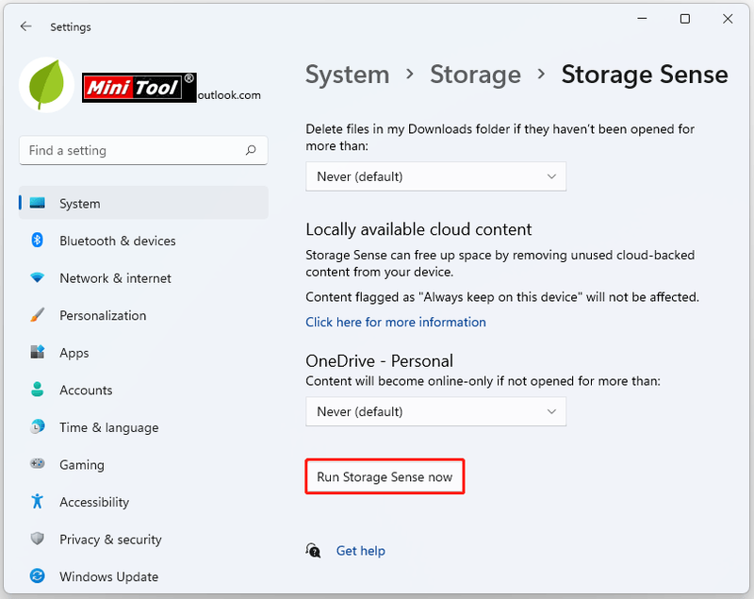Open Accessibility settings category
The height and width of the screenshot is (599, 754).
tap(143, 502)
